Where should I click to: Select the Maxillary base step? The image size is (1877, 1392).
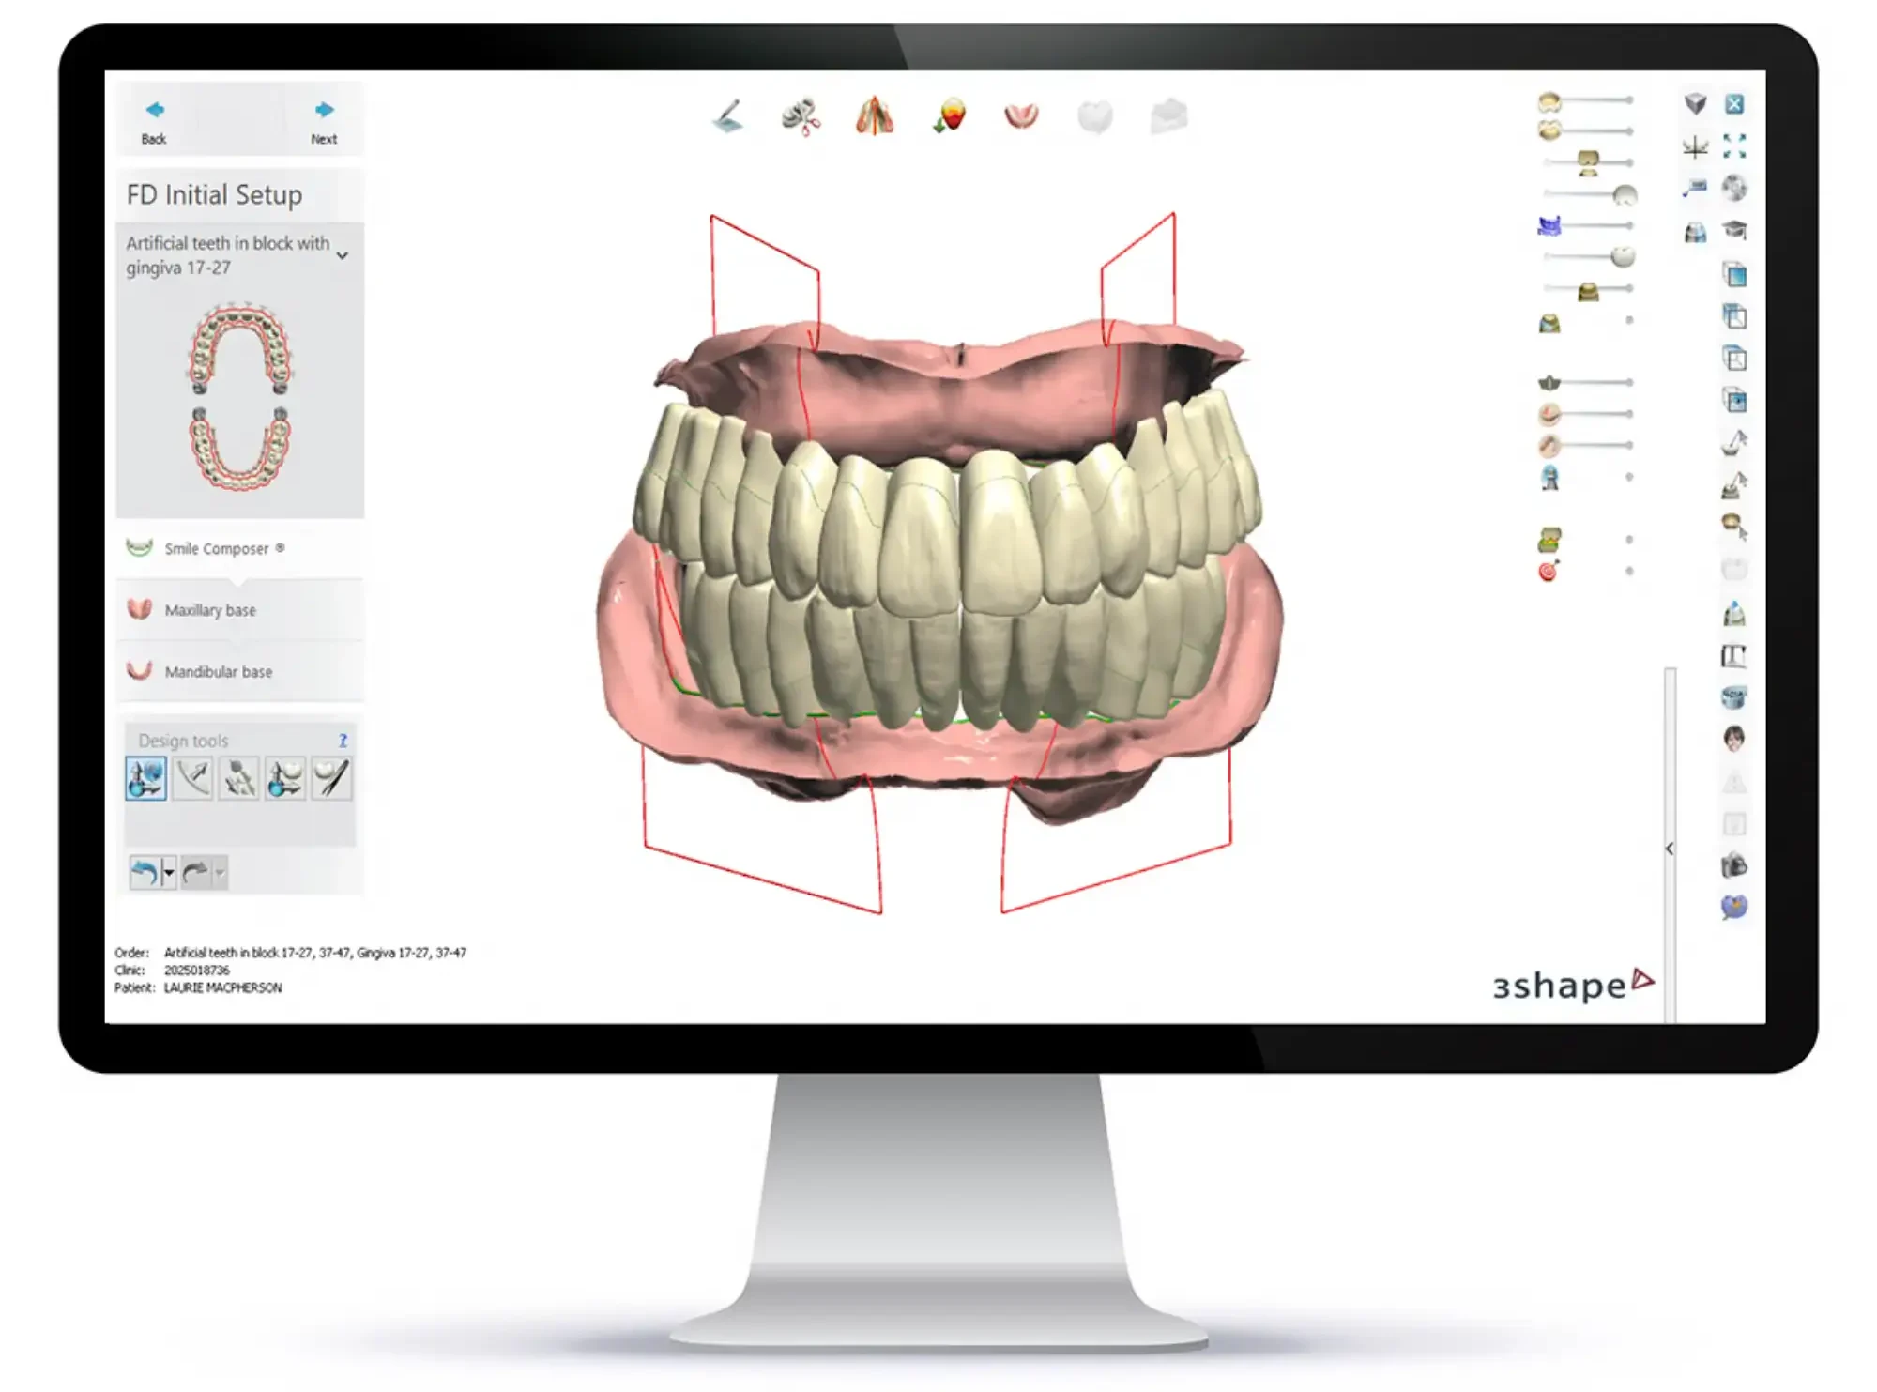tap(210, 610)
